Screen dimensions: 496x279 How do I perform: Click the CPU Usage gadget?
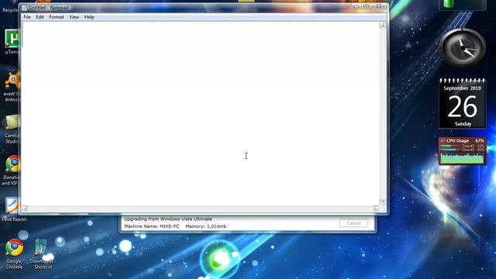click(462, 151)
